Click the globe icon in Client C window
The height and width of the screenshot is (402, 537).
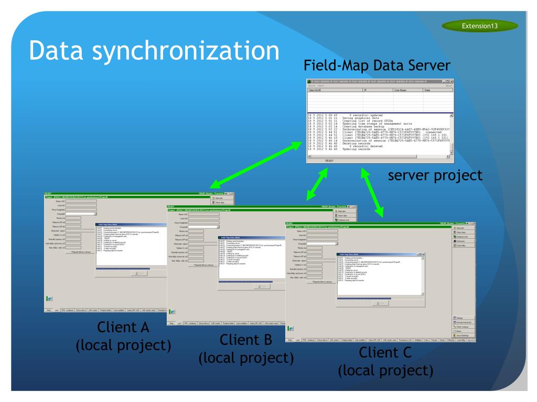[x=291, y=328]
